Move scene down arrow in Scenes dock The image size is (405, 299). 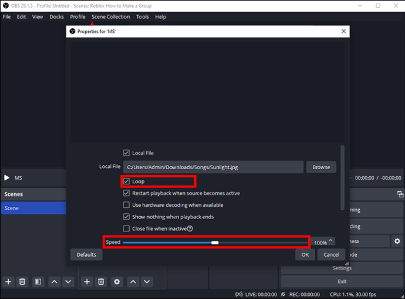pyautogui.click(x=68, y=281)
